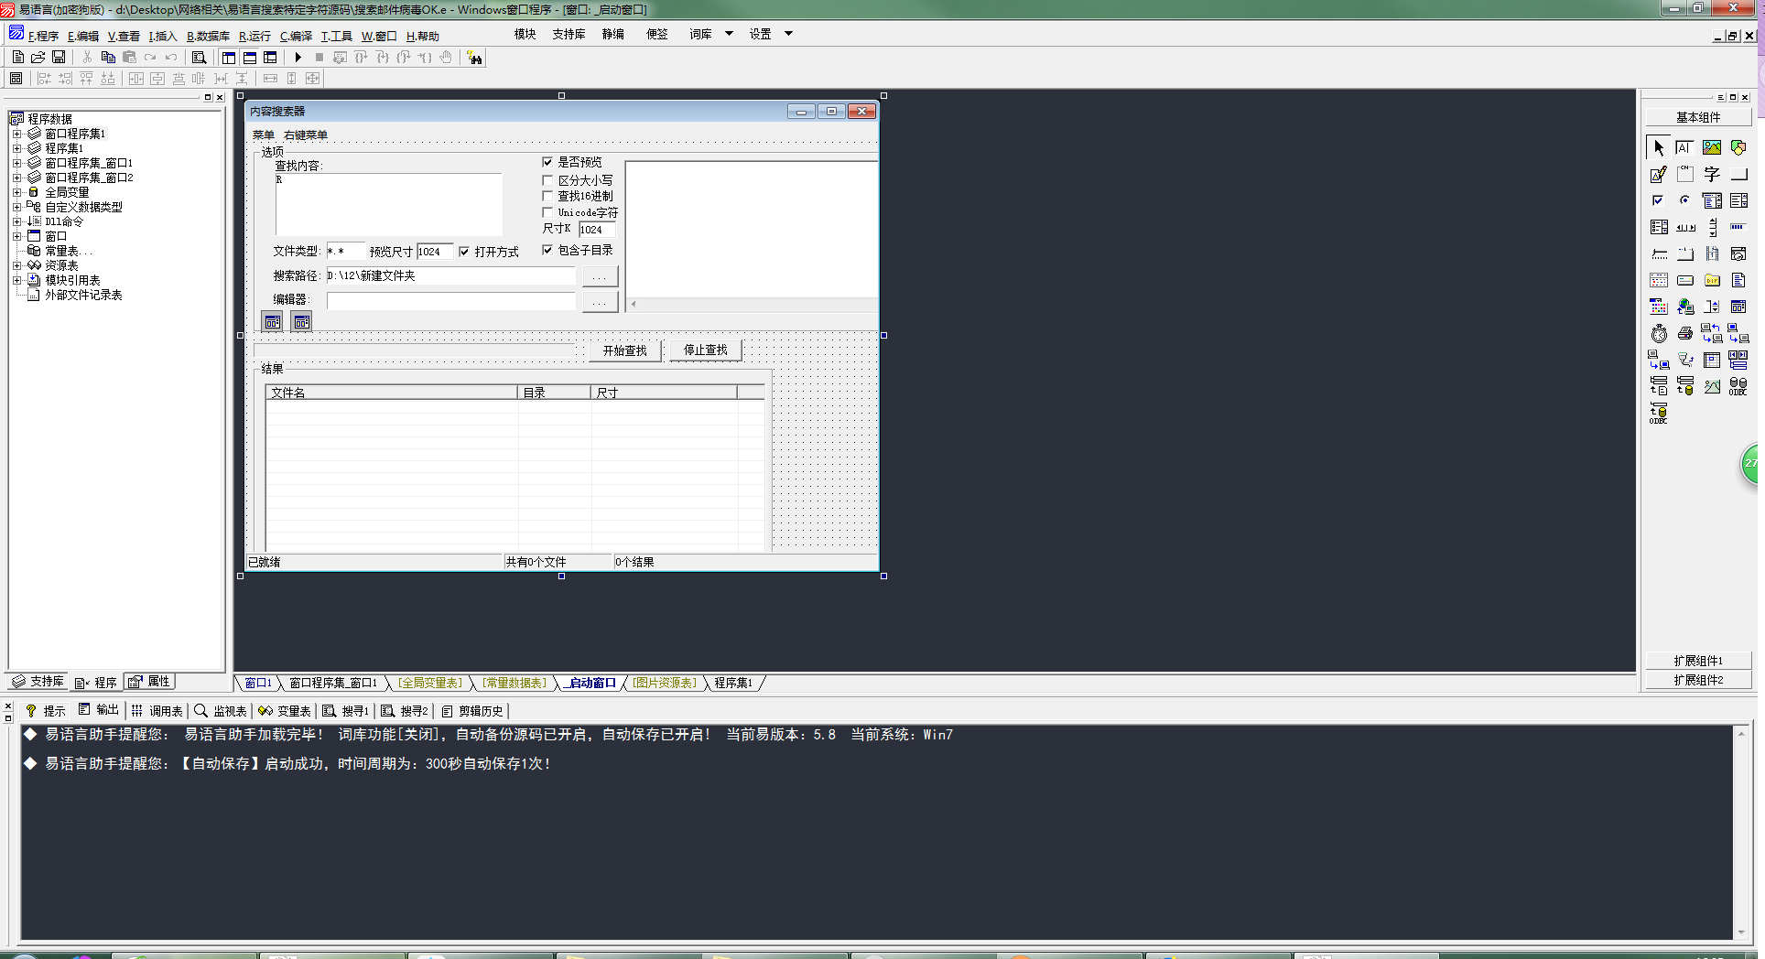Open the C.编译 menu
The image size is (1765, 959).
pos(296,36)
